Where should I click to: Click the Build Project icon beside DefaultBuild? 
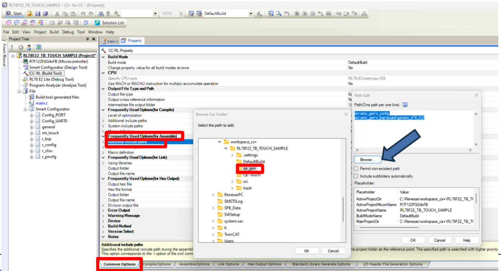click(191, 13)
